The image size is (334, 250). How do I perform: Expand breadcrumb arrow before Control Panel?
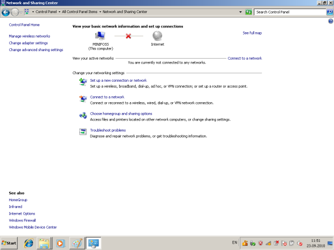(x=33, y=12)
